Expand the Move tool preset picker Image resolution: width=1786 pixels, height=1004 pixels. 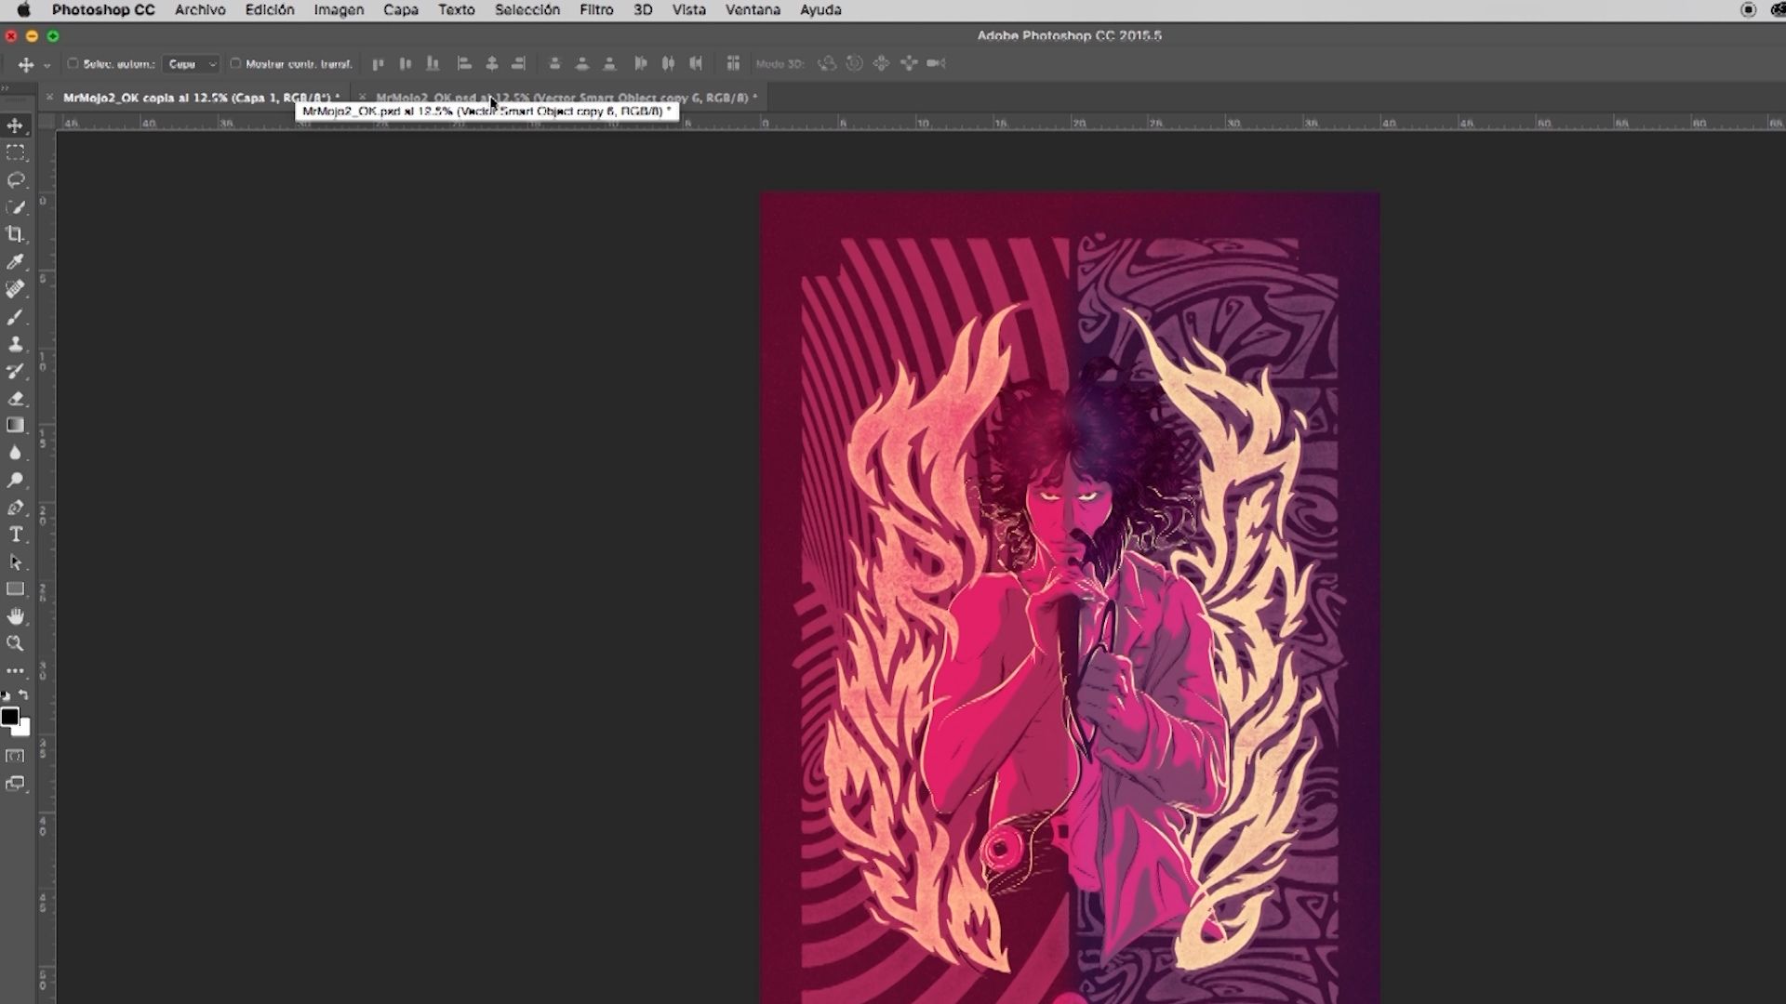click(x=47, y=65)
